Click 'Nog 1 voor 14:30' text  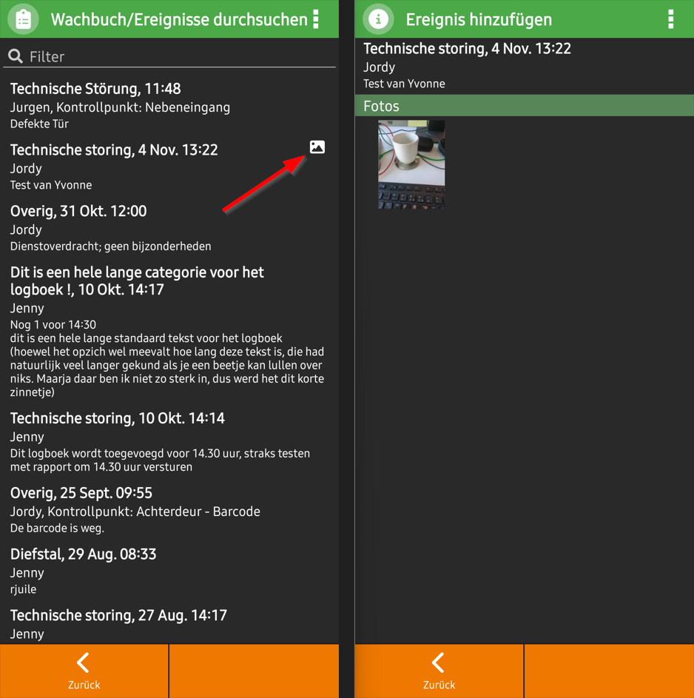pyautogui.click(x=53, y=324)
